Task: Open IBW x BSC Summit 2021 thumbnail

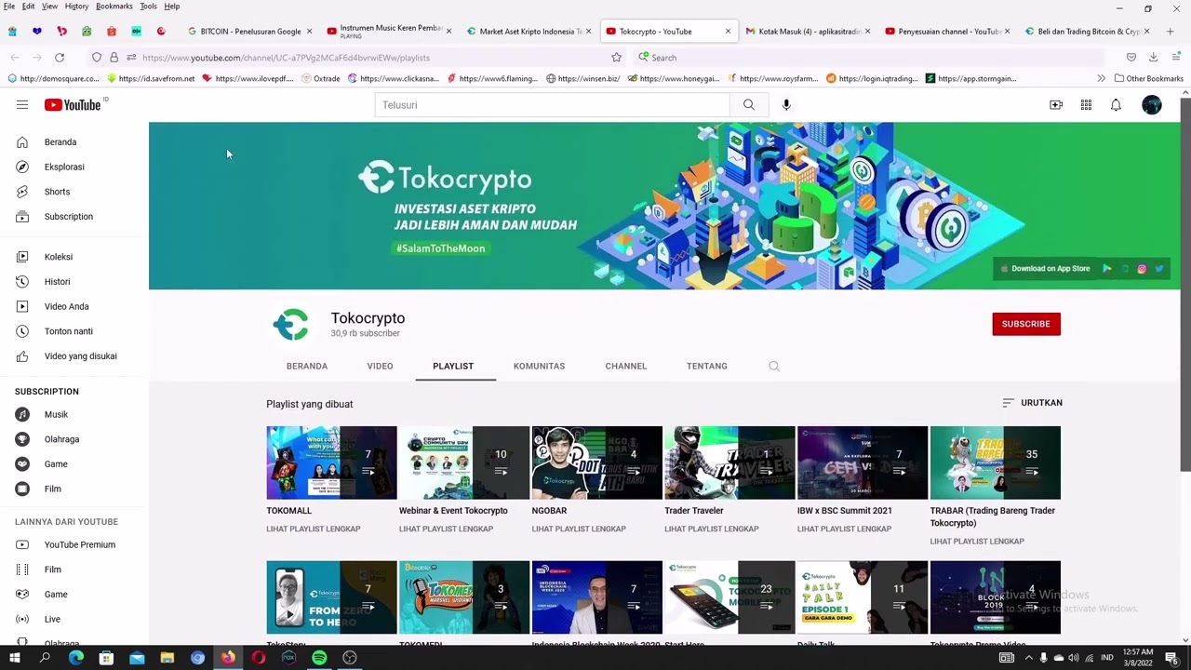Action: coord(863,462)
